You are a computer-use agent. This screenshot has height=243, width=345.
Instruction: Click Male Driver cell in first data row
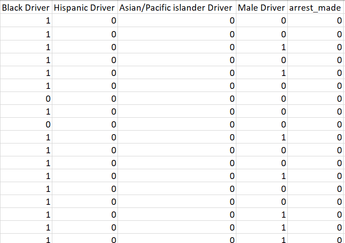(x=262, y=20)
